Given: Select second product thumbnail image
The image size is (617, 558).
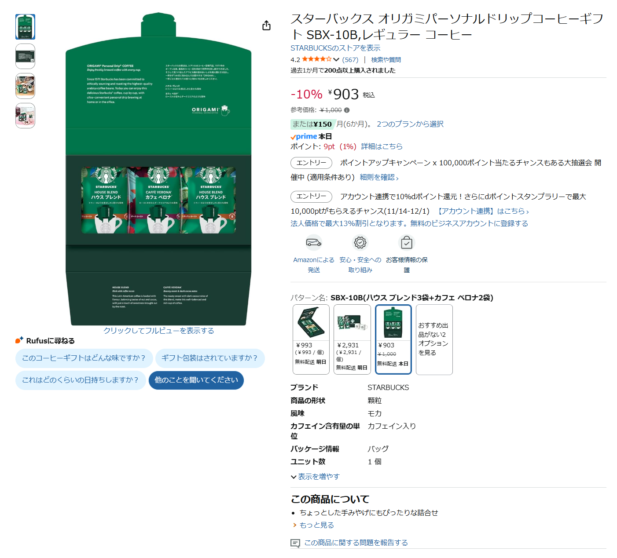Looking at the screenshot, I should pyautogui.click(x=25, y=56).
